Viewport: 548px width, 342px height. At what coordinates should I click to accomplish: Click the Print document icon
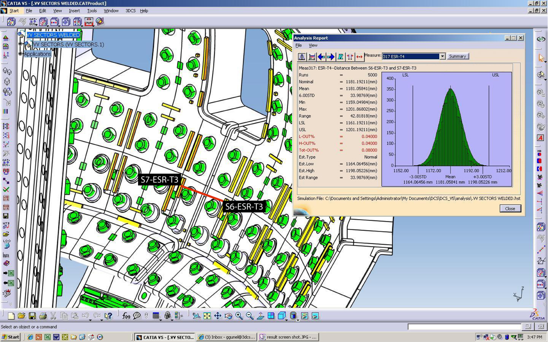[x=42, y=315]
